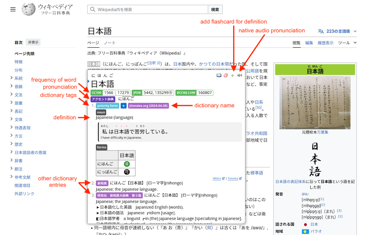Open the word in the Yomitan search page

pyautogui.click(x=219, y=75)
